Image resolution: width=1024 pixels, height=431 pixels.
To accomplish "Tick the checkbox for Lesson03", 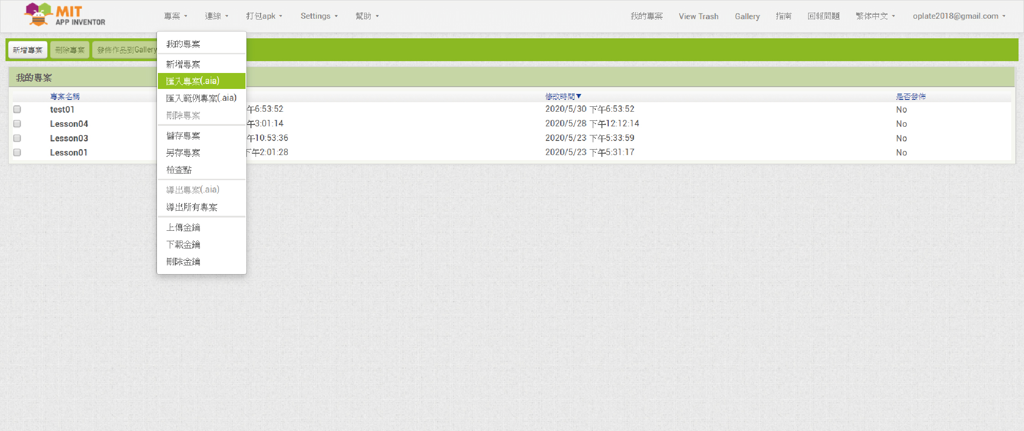I will coord(17,138).
